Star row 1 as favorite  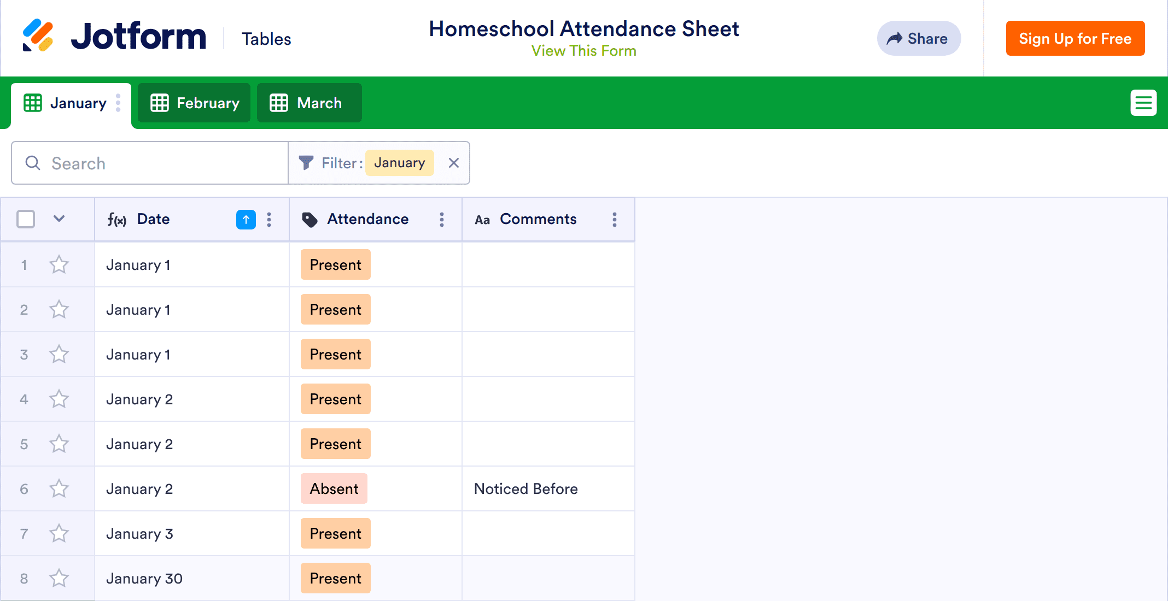tap(59, 265)
